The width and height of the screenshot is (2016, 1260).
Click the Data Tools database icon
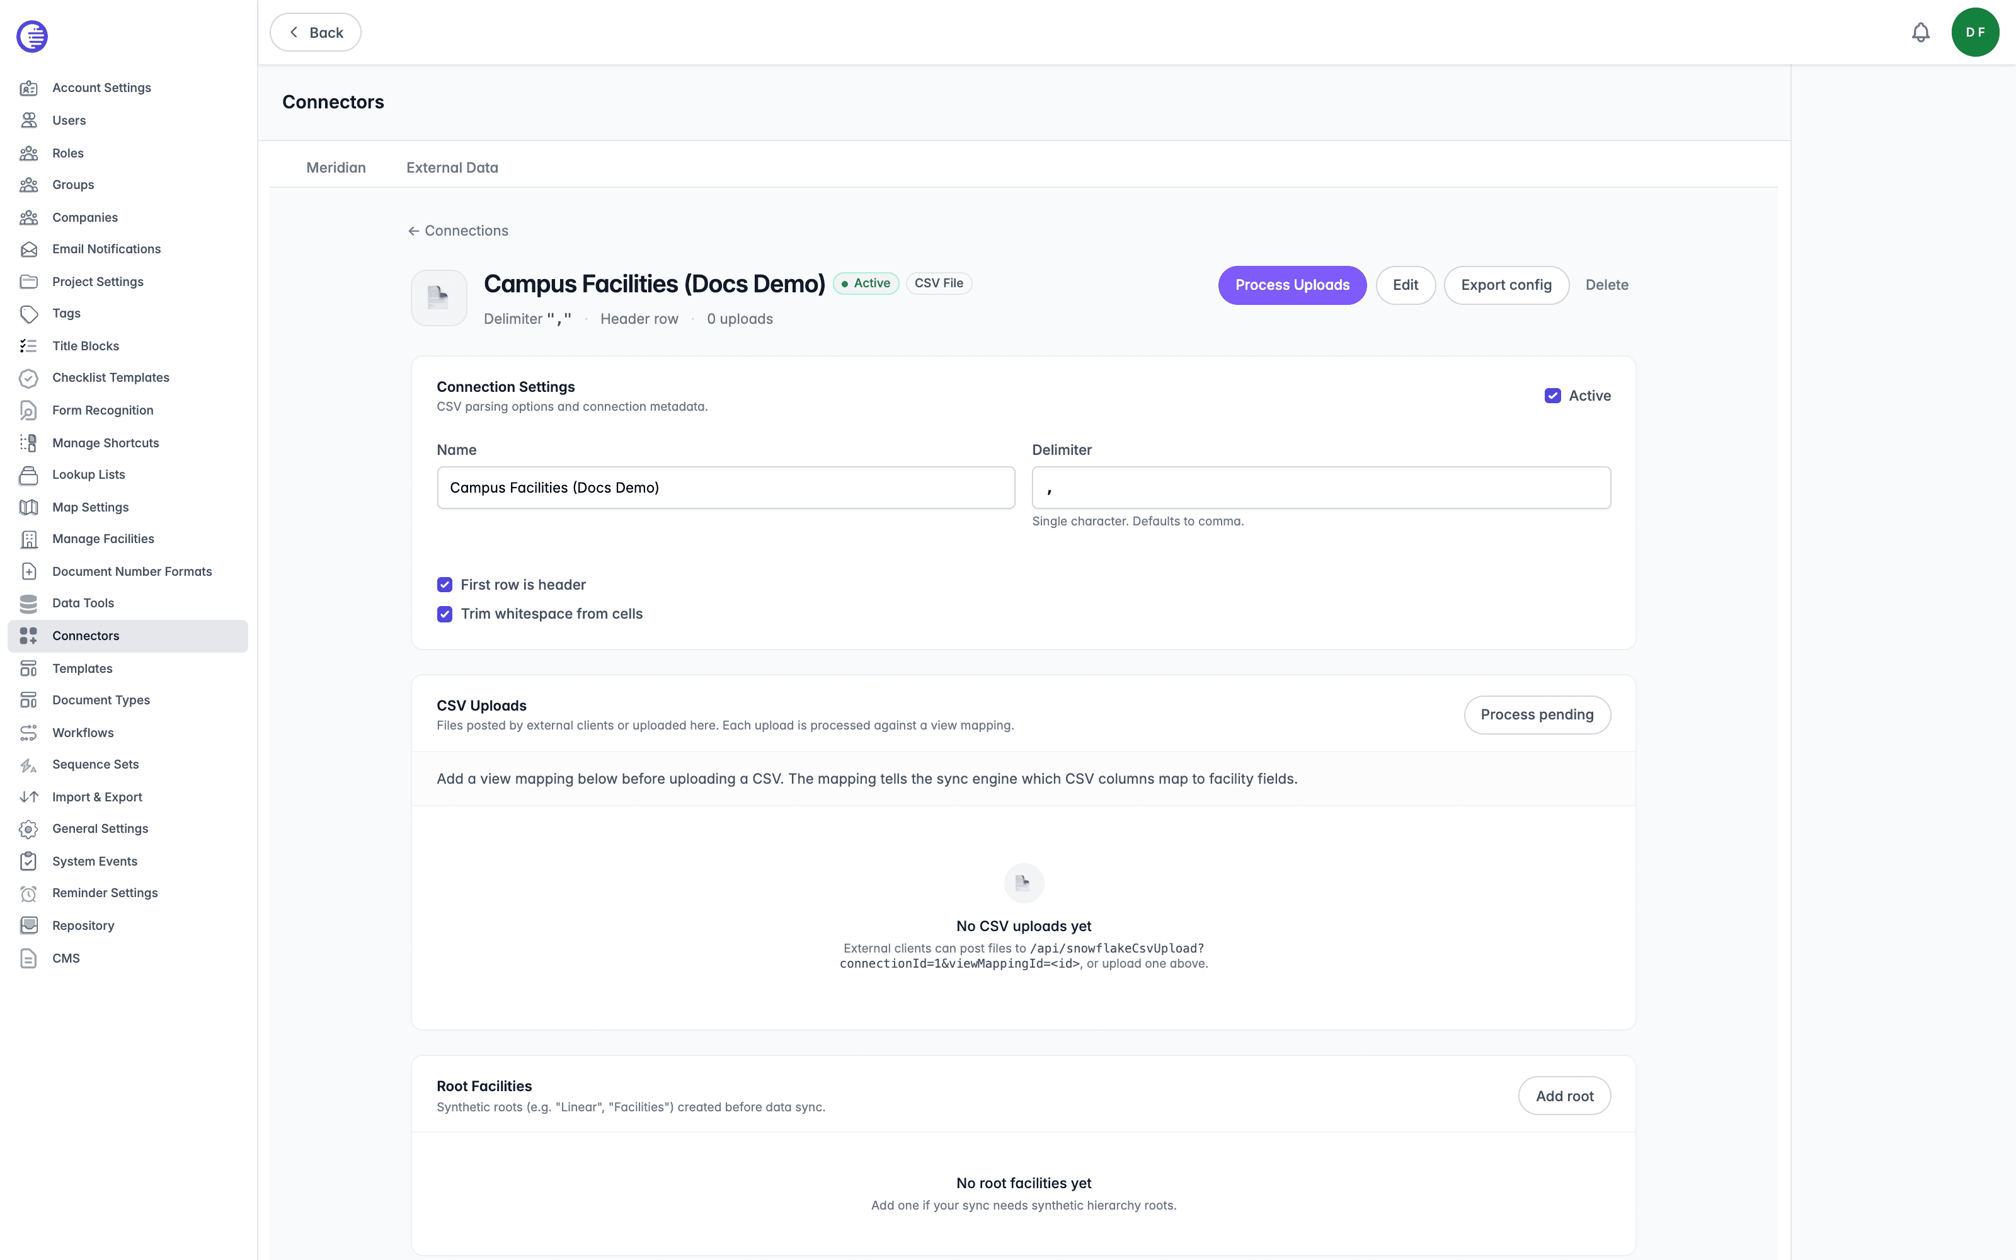pyautogui.click(x=29, y=604)
